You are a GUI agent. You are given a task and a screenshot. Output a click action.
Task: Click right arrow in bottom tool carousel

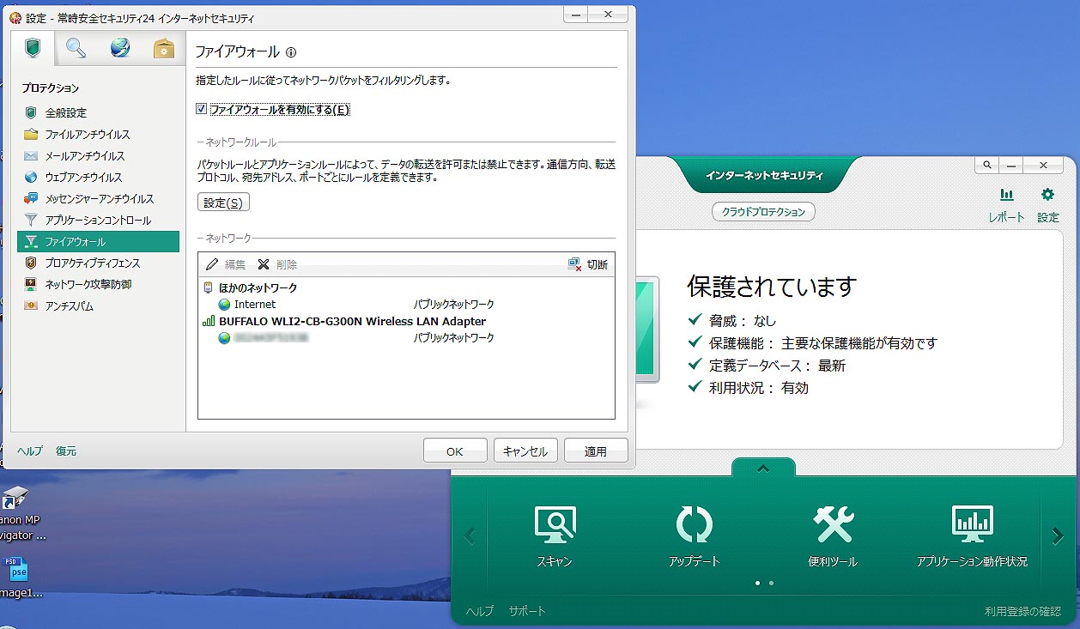coord(1058,536)
